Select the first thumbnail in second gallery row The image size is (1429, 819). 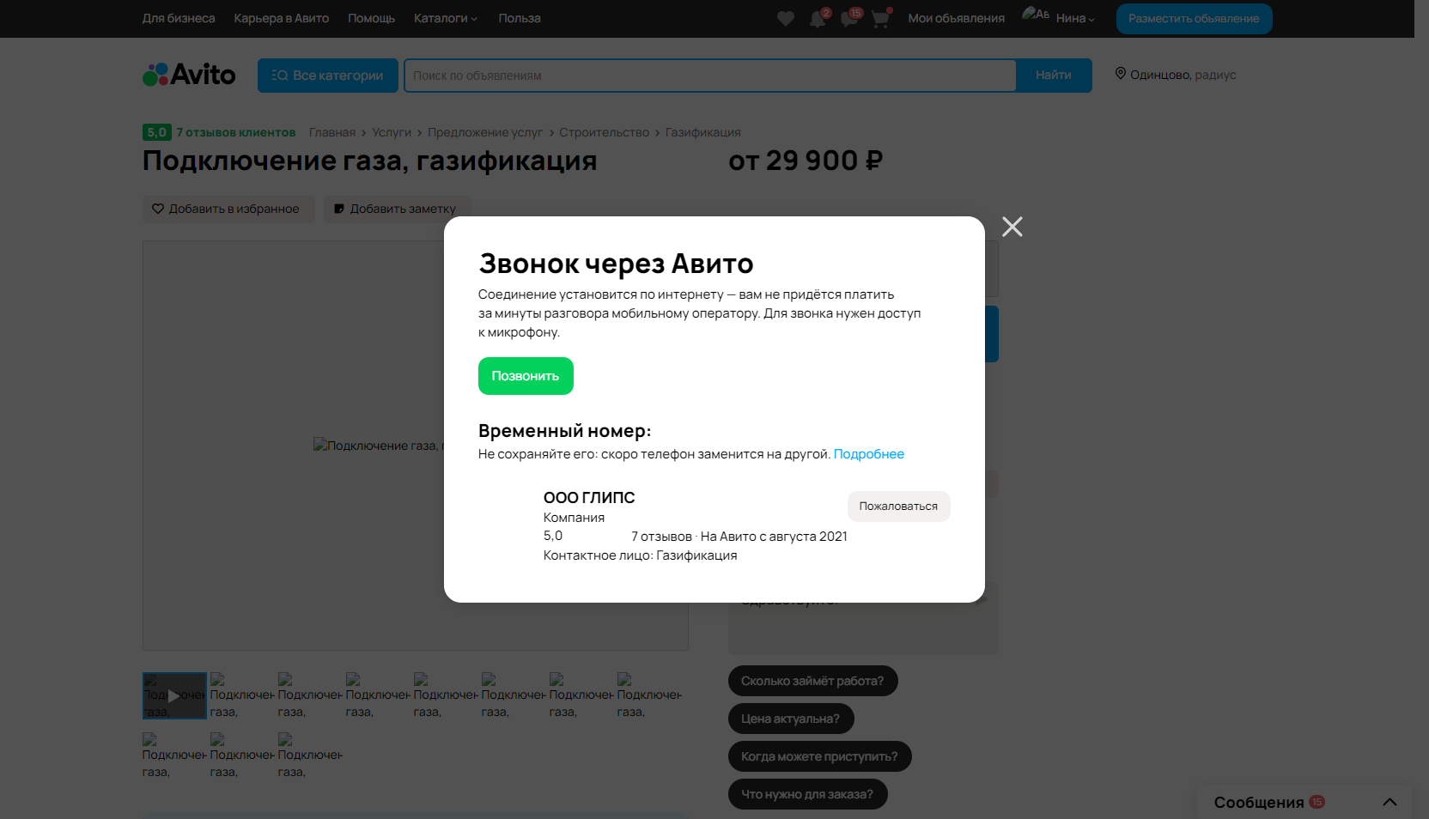coord(174,755)
